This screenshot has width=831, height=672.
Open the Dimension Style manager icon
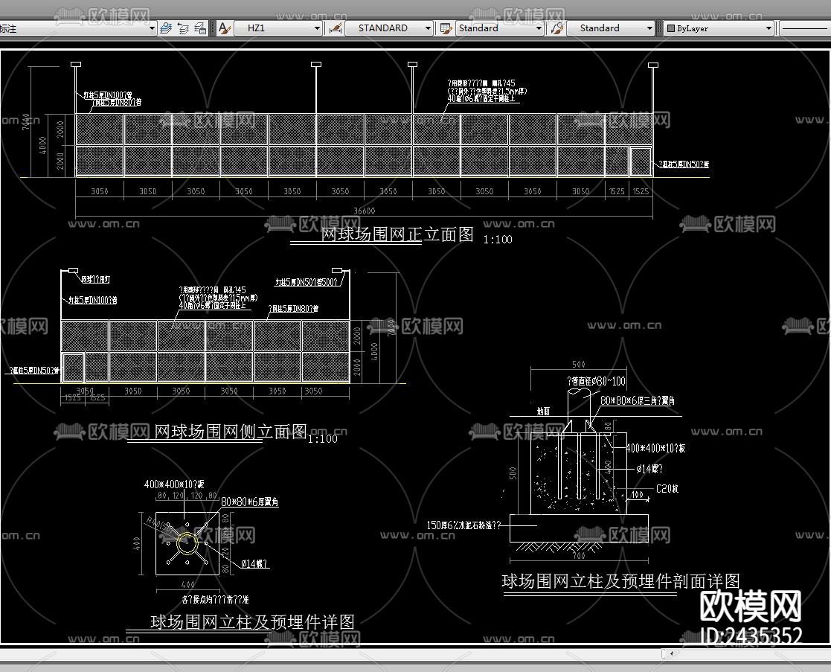[336, 28]
